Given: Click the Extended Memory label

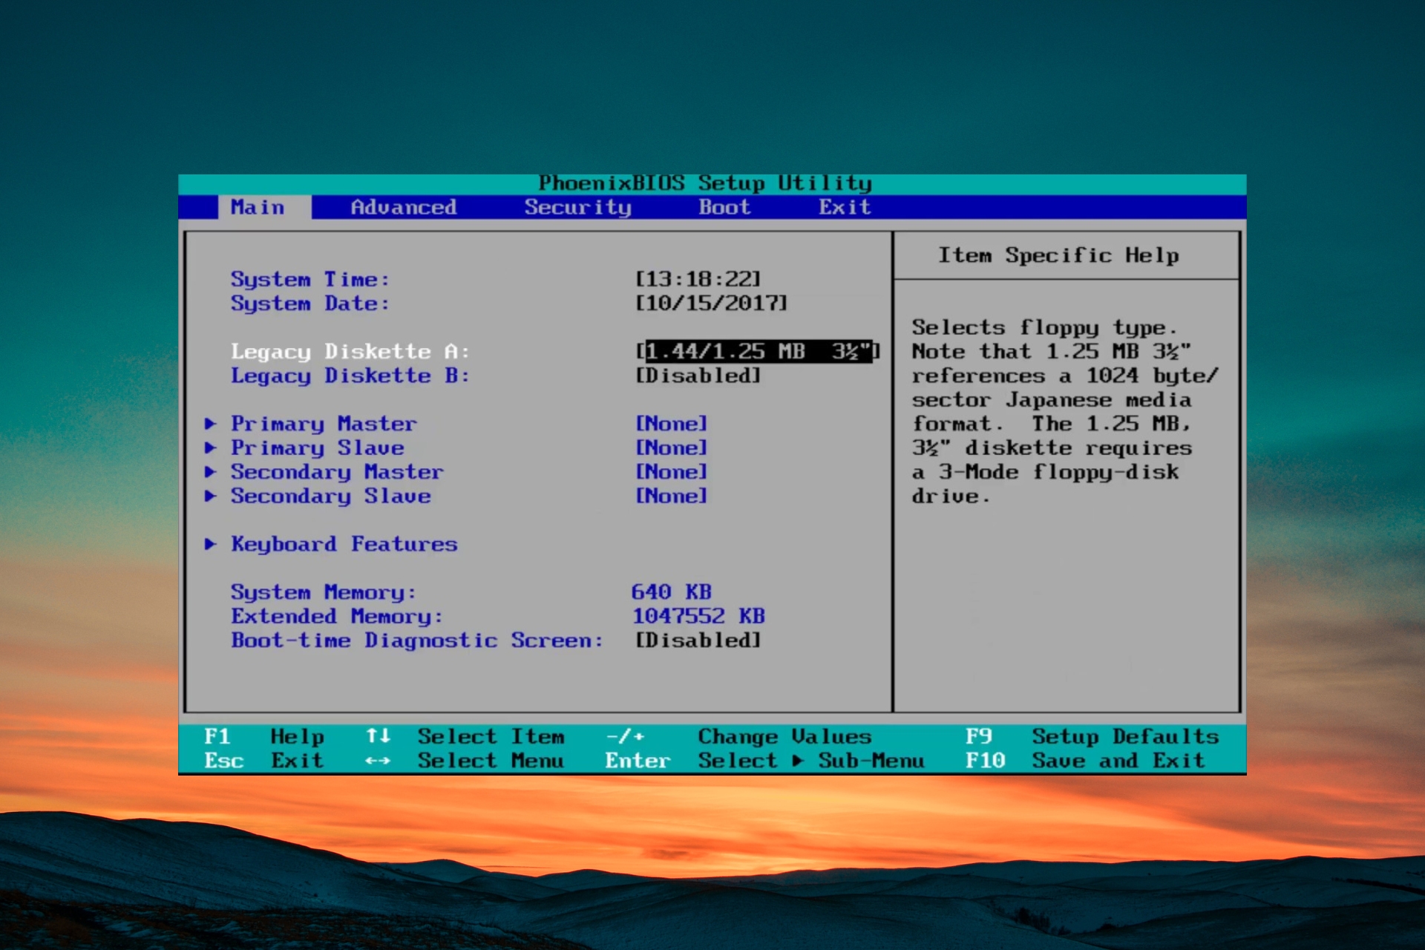Looking at the screenshot, I should pyautogui.click(x=336, y=616).
